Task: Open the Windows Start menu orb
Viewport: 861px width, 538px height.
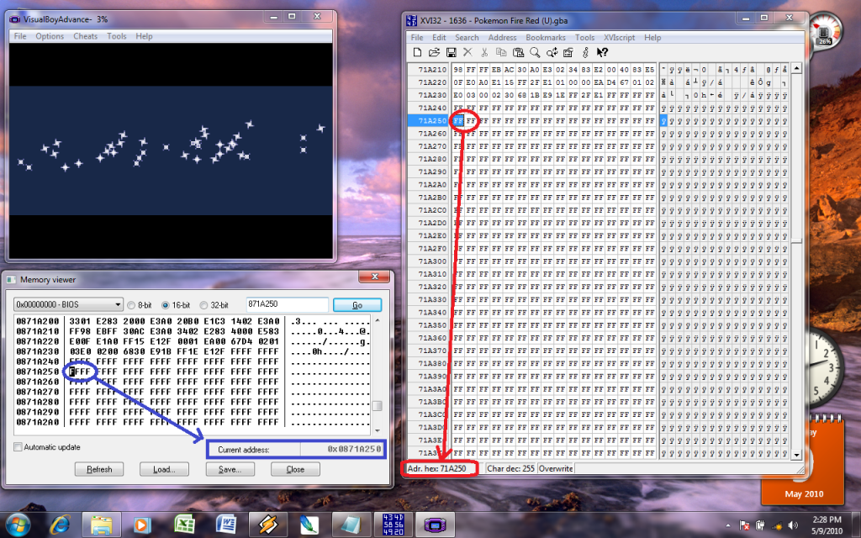Action: (x=18, y=525)
